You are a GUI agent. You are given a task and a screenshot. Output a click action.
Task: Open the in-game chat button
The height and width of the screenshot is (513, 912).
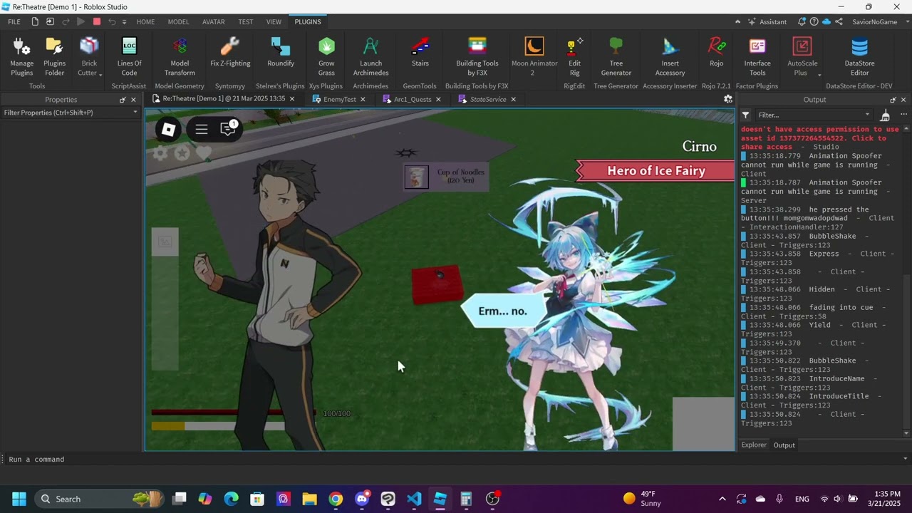(x=228, y=129)
